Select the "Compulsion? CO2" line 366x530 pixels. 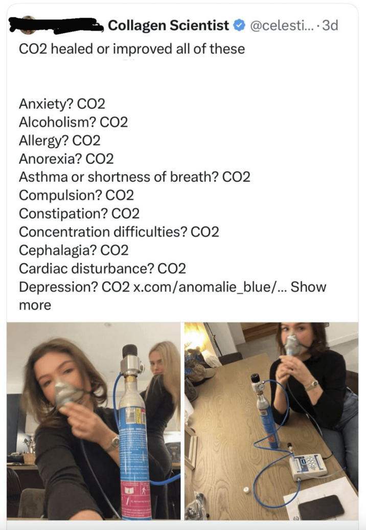pyautogui.click(x=77, y=195)
